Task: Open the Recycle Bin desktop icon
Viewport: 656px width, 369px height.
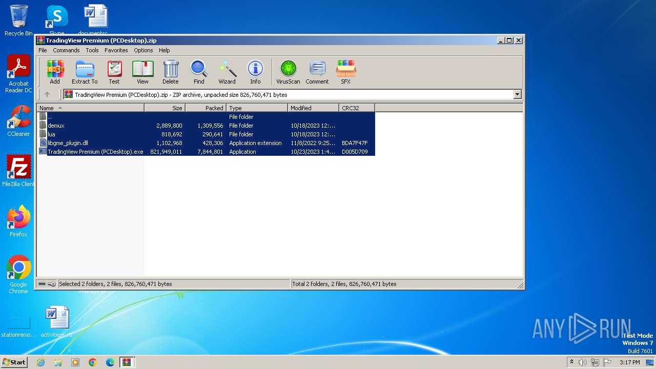Action: (x=18, y=20)
